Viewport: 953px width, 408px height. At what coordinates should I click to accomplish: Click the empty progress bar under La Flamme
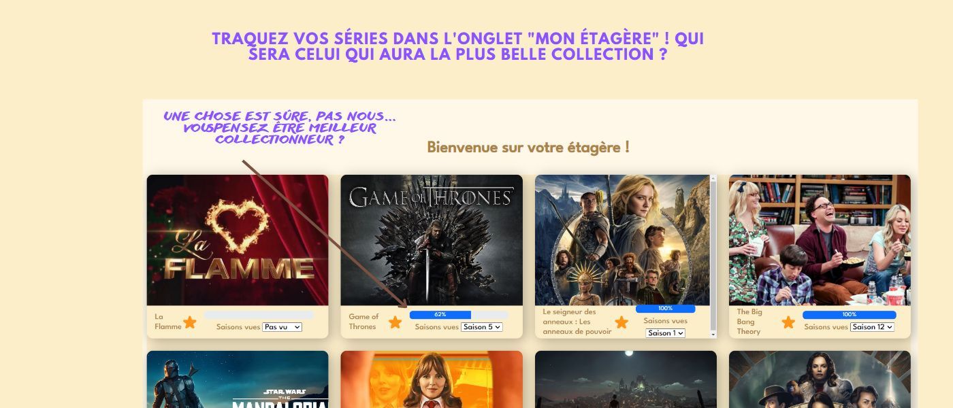259,315
